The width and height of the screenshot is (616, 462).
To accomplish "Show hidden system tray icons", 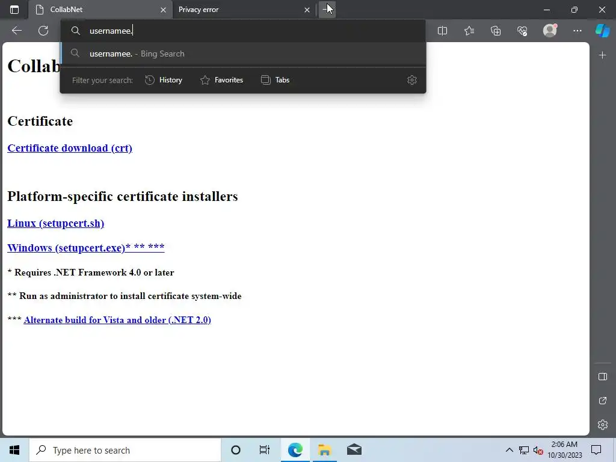I will pos(509,450).
